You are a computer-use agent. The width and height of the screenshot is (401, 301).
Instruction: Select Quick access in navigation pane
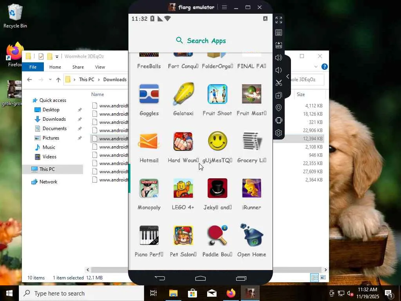(53, 100)
